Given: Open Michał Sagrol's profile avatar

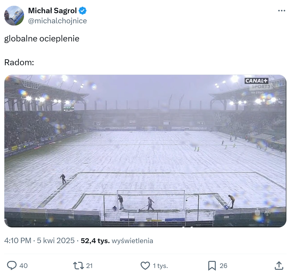Looking at the screenshot, I should pyautogui.click(x=14, y=16).
